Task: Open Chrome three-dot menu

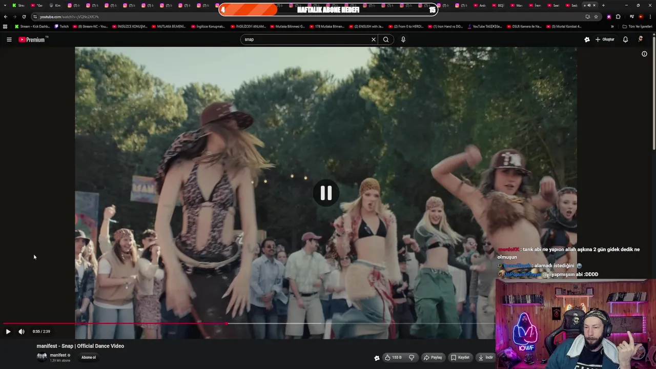Action: [x=650, y=16]
